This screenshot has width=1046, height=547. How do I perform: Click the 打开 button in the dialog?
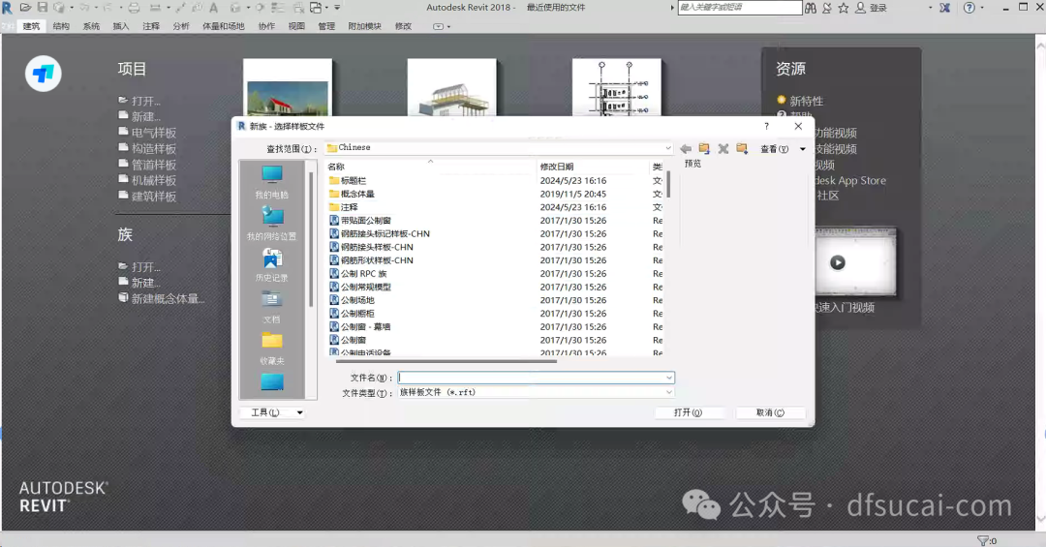[x=688, y=412]
